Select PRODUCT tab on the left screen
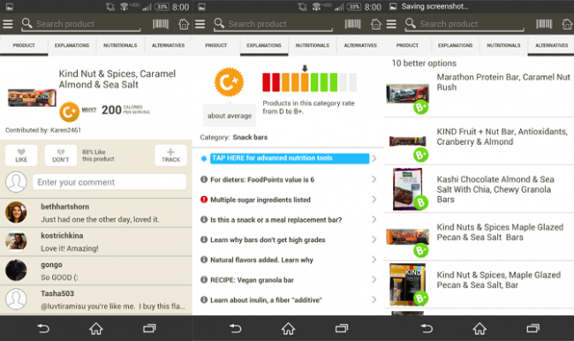 click(x=24, y=45)
